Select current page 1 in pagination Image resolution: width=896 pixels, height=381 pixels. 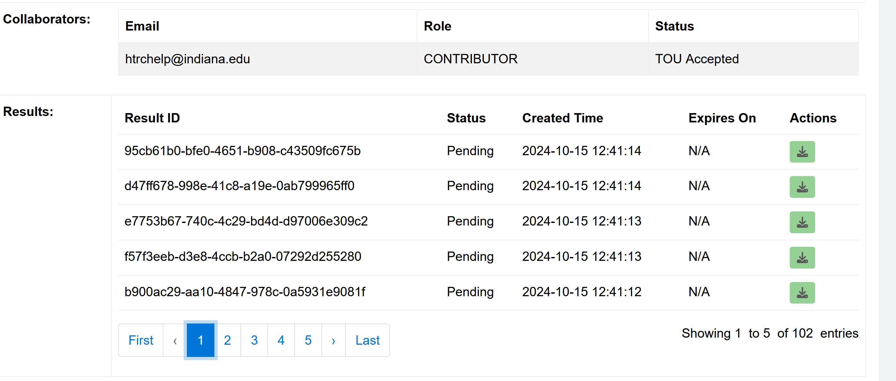[200, 340]
